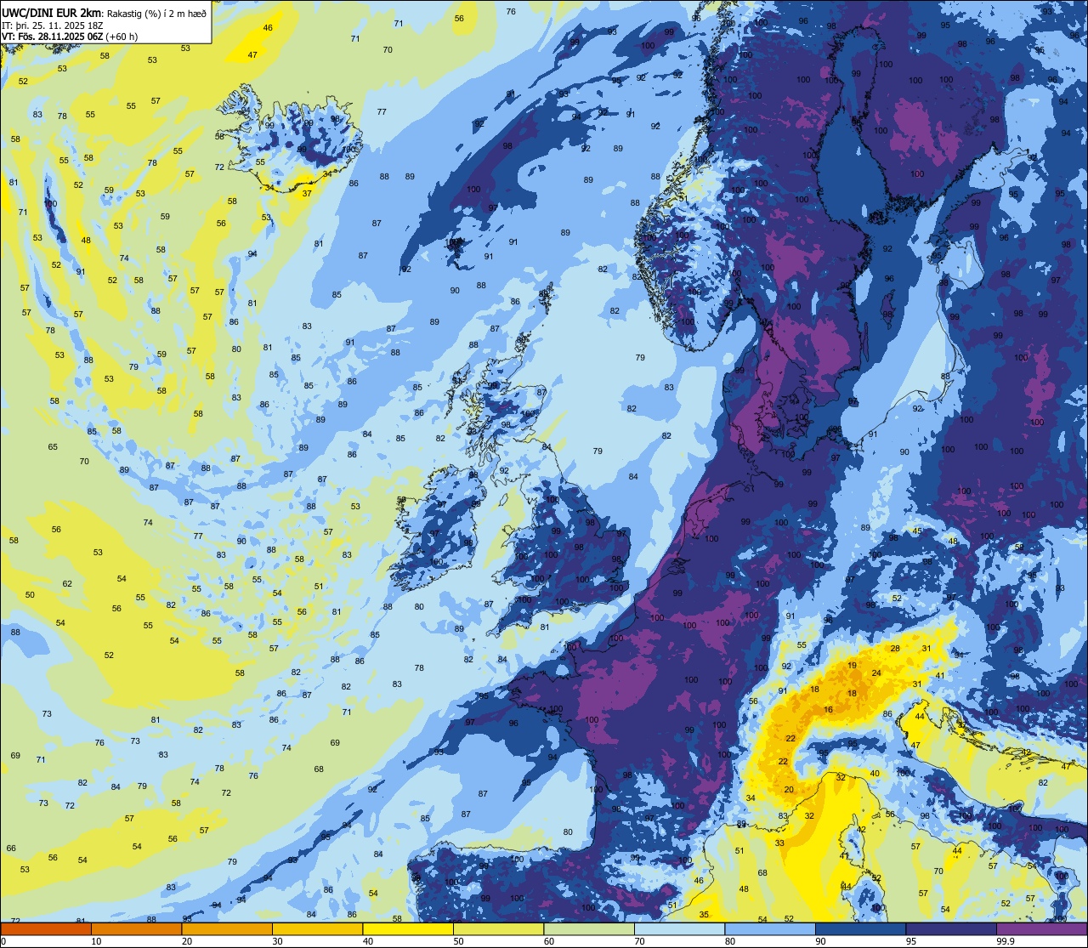Screen dimensions: 1088x948
Task: Click the purple above-99.9% legend swatch
Action: click(x=1041, y=928)
